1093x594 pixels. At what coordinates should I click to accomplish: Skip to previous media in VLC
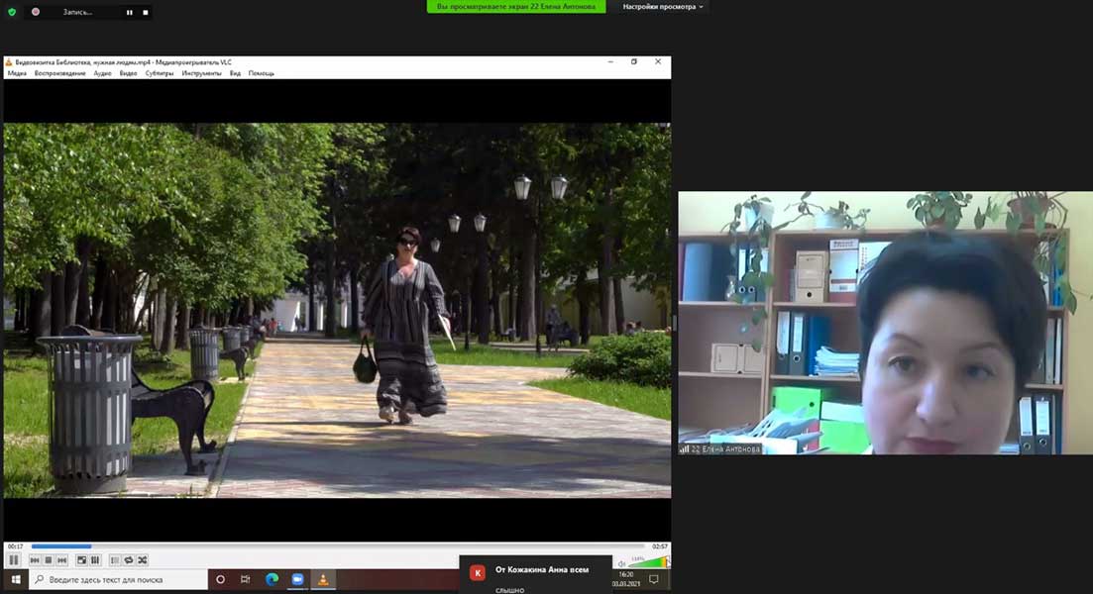[x=35, y=560]
